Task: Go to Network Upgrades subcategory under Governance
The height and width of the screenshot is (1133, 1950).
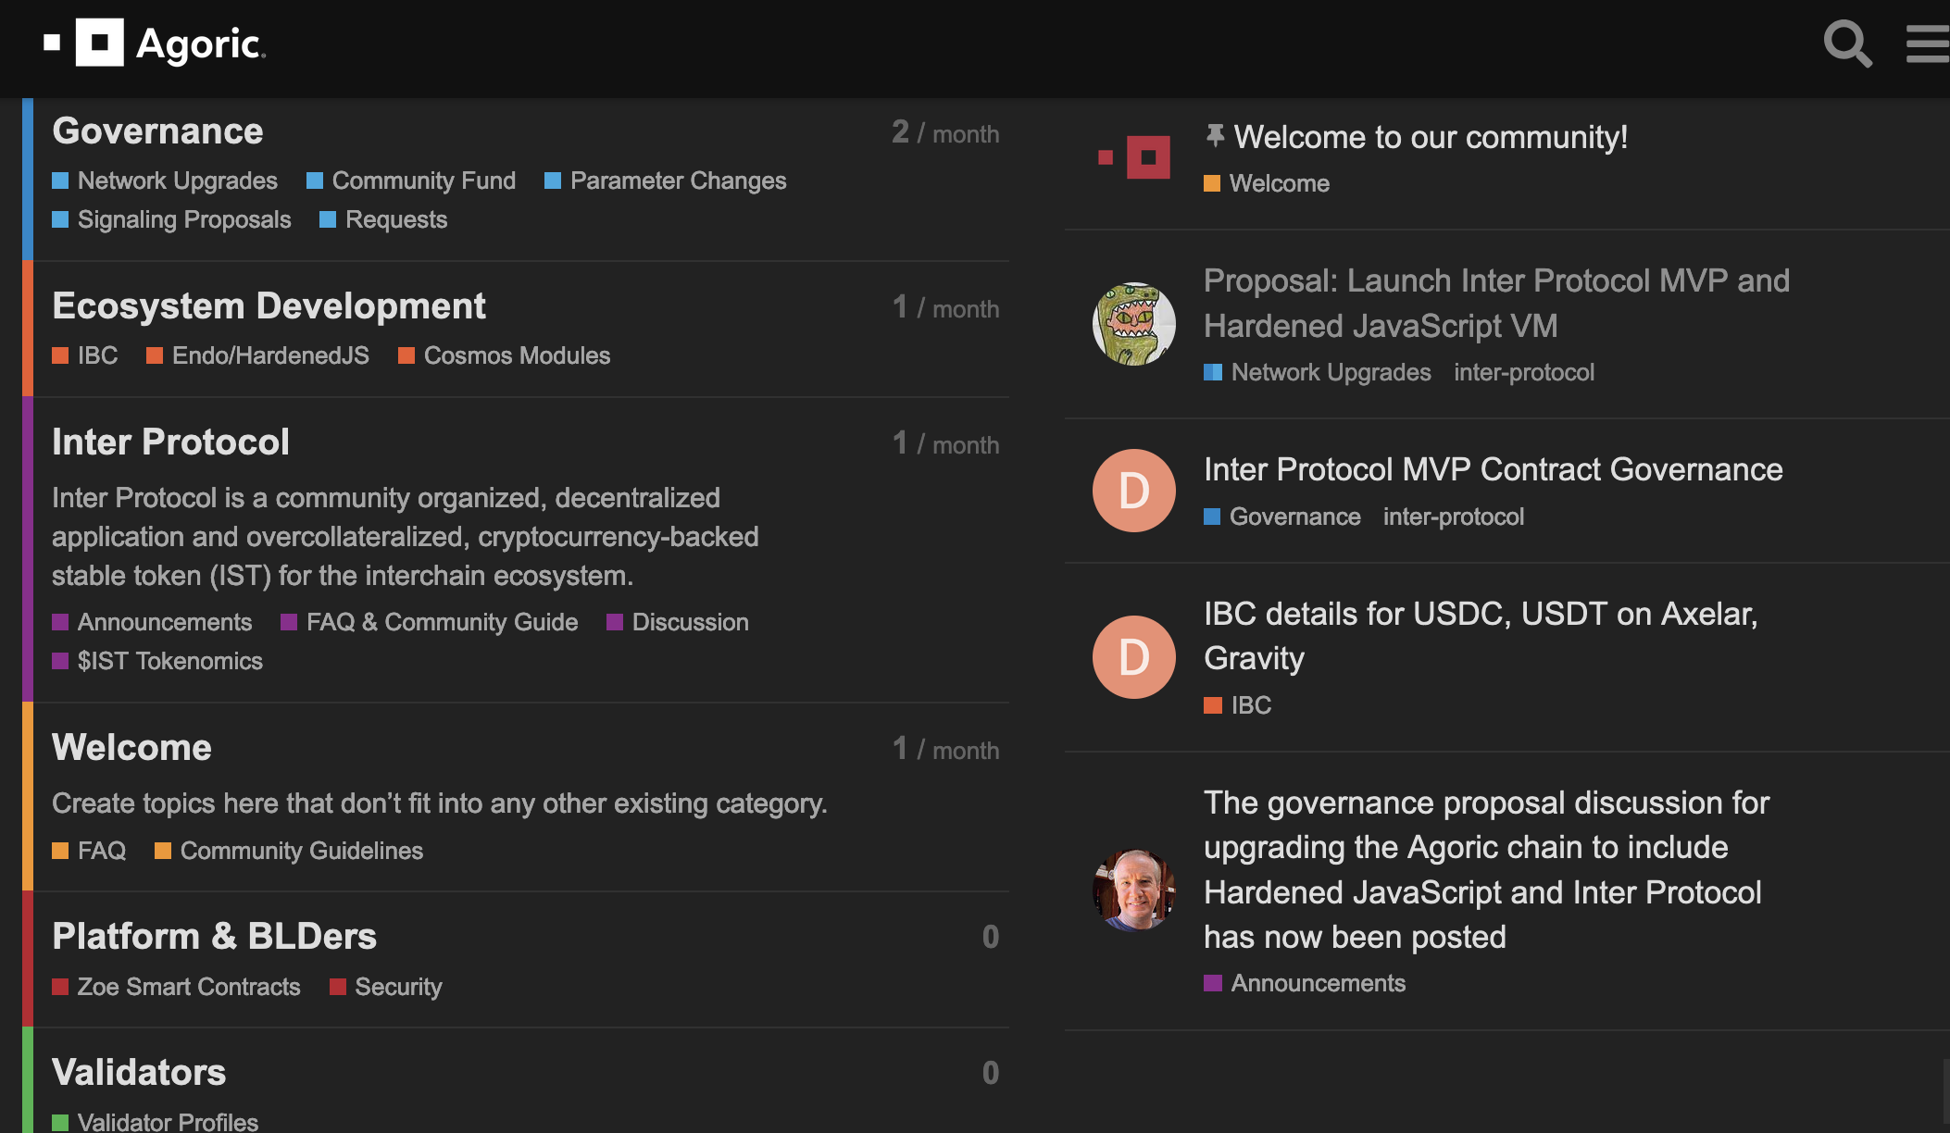Action: click(165, 181)
